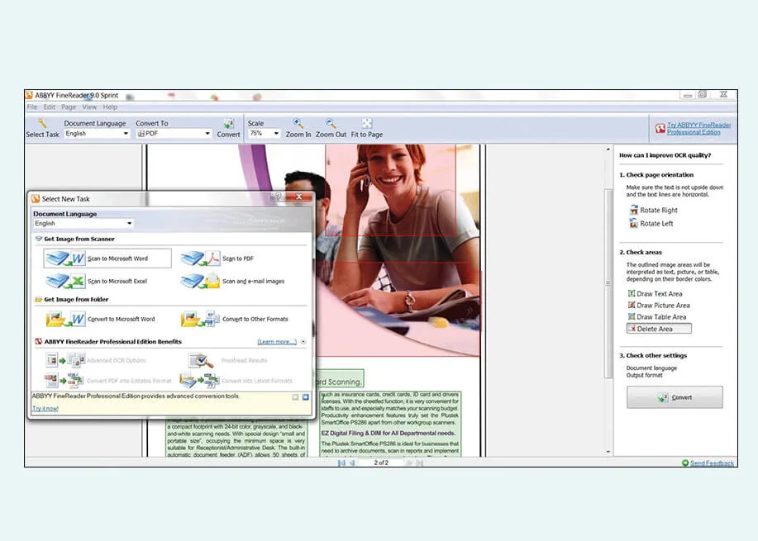
Task: Click the help question mark in Select New Task
Action: [278, 197]
